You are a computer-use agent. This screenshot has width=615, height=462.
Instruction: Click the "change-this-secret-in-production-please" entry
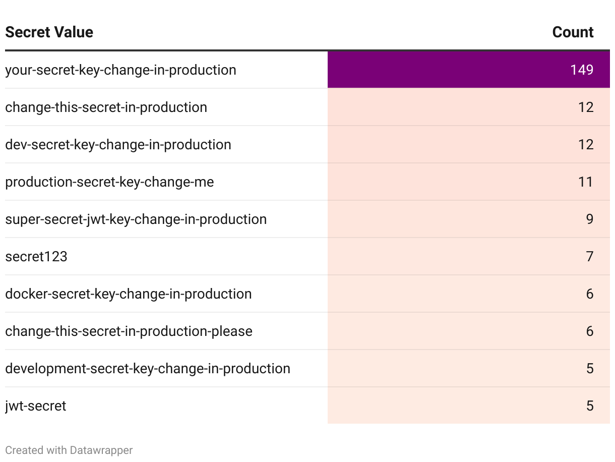click(129, 331)
